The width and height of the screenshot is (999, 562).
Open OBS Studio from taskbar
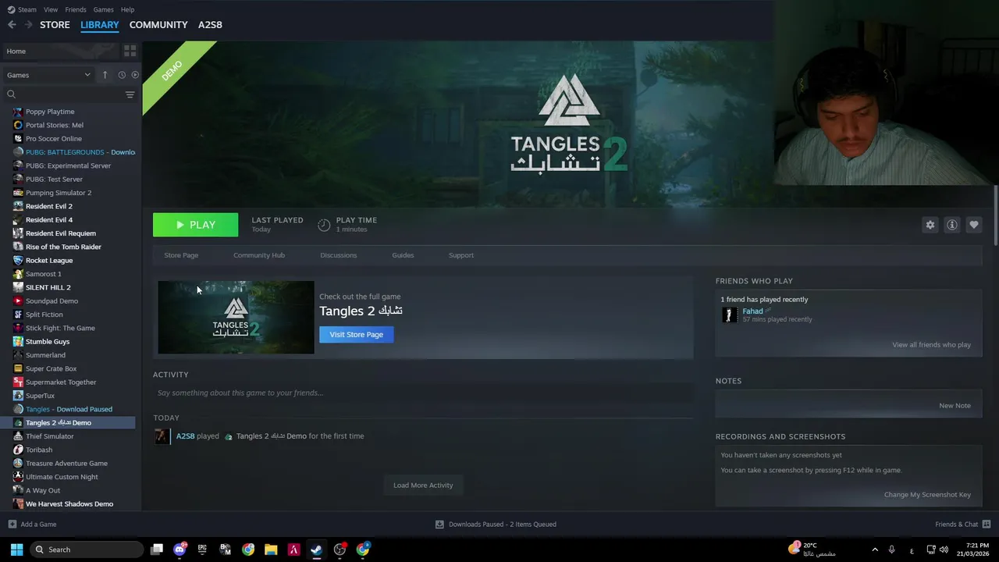tap(340, 550)
